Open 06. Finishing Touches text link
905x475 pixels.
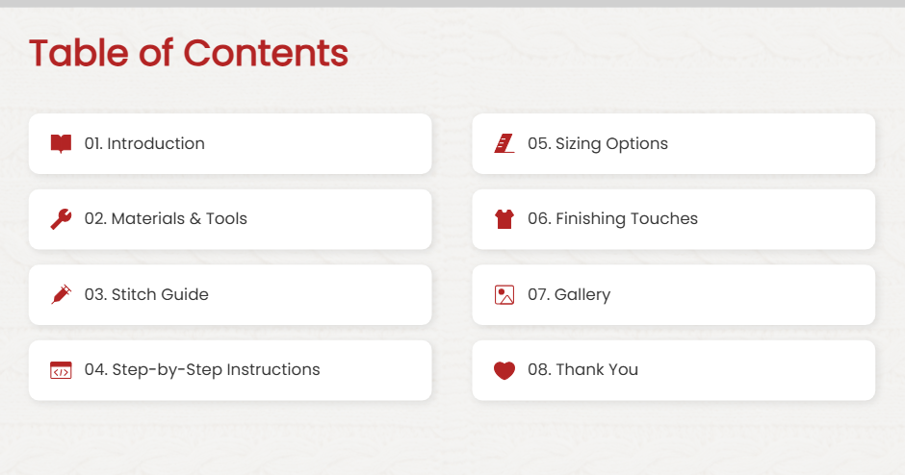[x=612, y=219]
